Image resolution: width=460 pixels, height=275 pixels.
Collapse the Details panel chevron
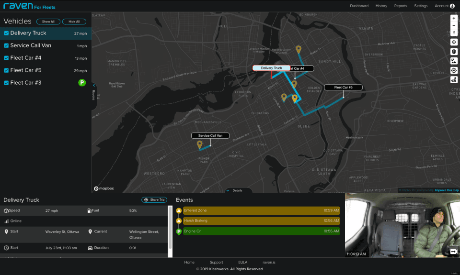(228, 190)
